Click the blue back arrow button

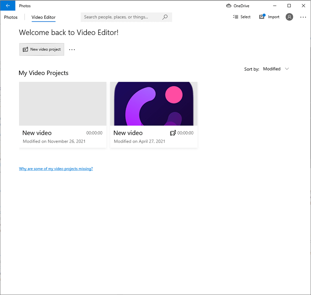point(8,5)
